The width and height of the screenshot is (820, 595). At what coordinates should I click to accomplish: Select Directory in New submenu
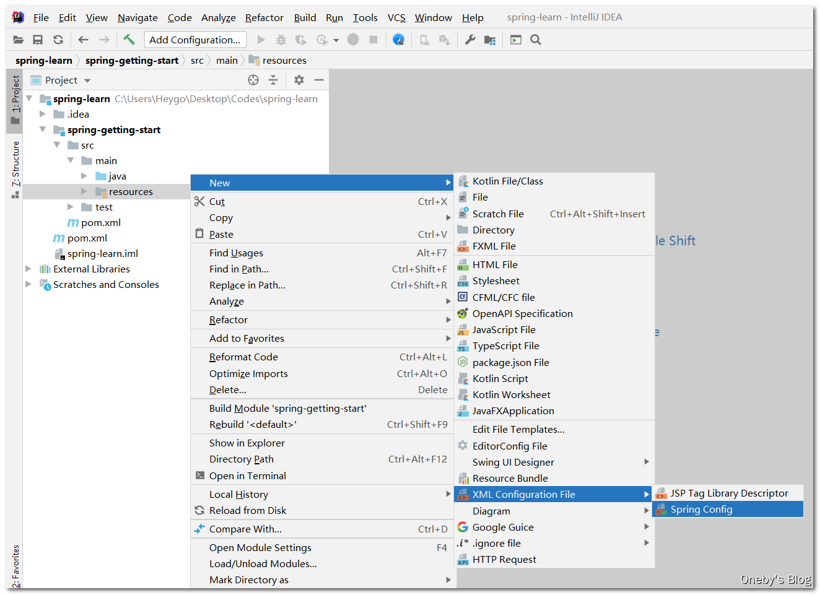[x=554, y=230]
